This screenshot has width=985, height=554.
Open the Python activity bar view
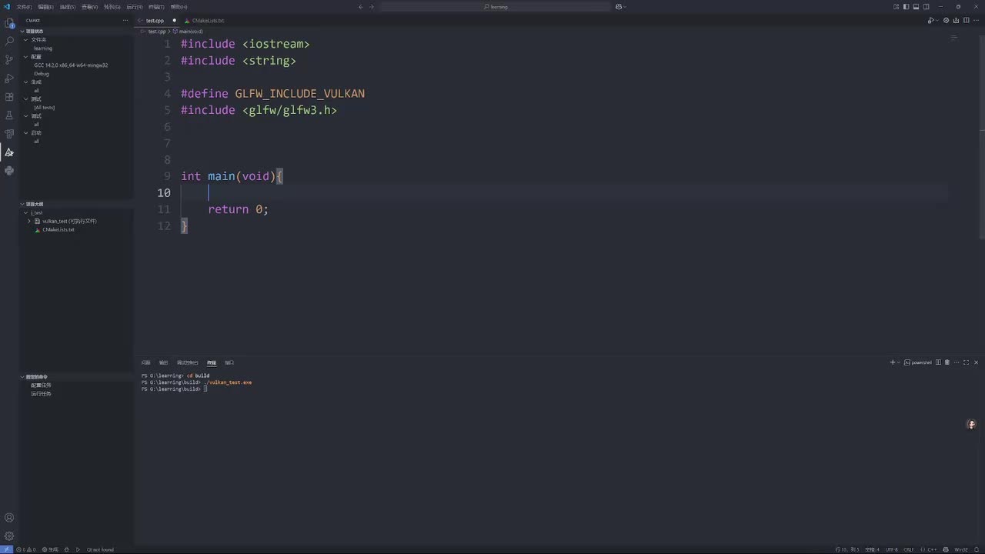point(9,171)
